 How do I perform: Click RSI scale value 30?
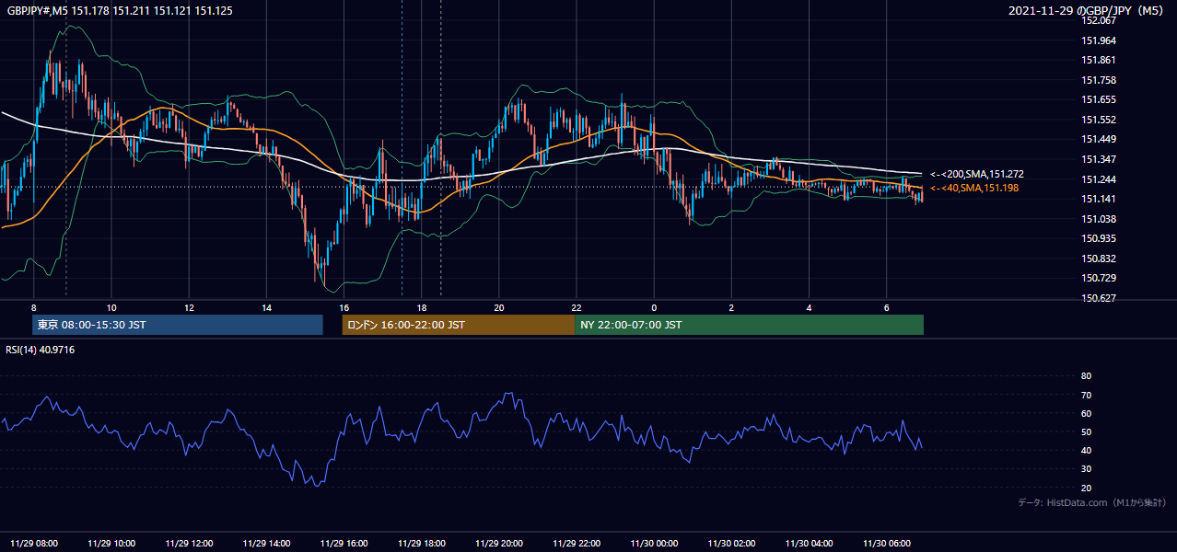pyautogui.click(x=1086, y=469)
